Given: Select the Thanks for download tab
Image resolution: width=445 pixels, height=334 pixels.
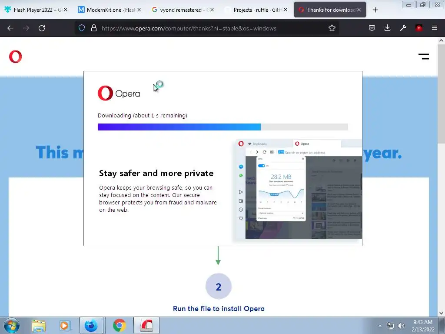Looking at the screenshot, I should tap(330, 10).
